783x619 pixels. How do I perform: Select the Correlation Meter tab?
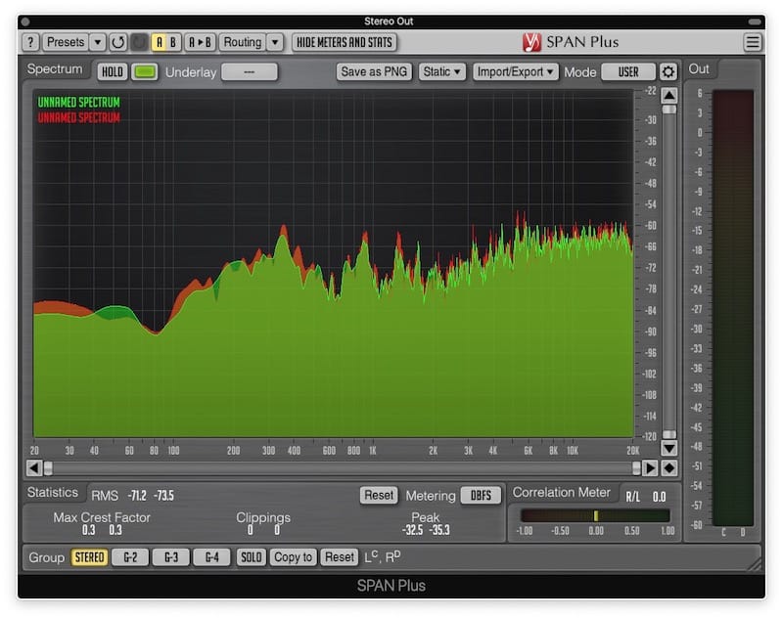[561, 492]
